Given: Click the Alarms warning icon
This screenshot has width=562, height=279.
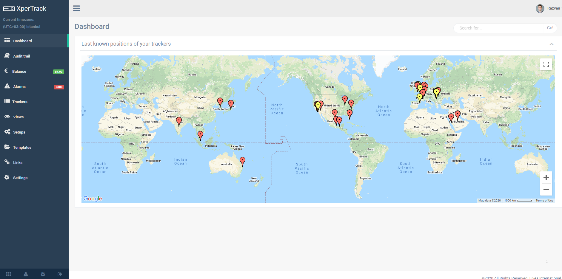Looking at the screenshot, I should (7, 86).
